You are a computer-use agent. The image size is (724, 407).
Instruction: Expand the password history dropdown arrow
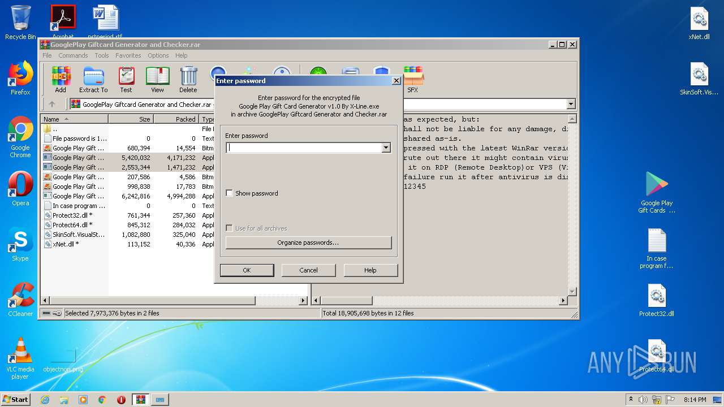386,148
